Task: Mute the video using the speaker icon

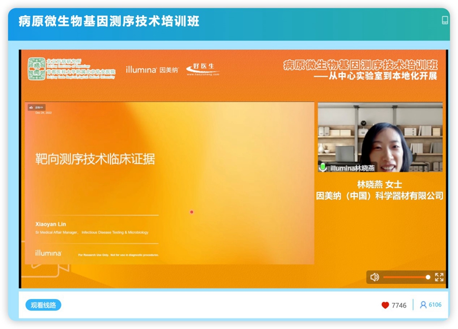Action: [375, 277]
